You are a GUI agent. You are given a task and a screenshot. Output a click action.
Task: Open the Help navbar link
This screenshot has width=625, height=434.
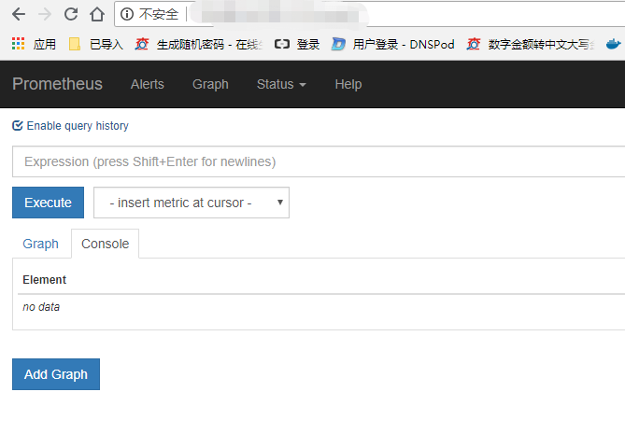(348, 84)
